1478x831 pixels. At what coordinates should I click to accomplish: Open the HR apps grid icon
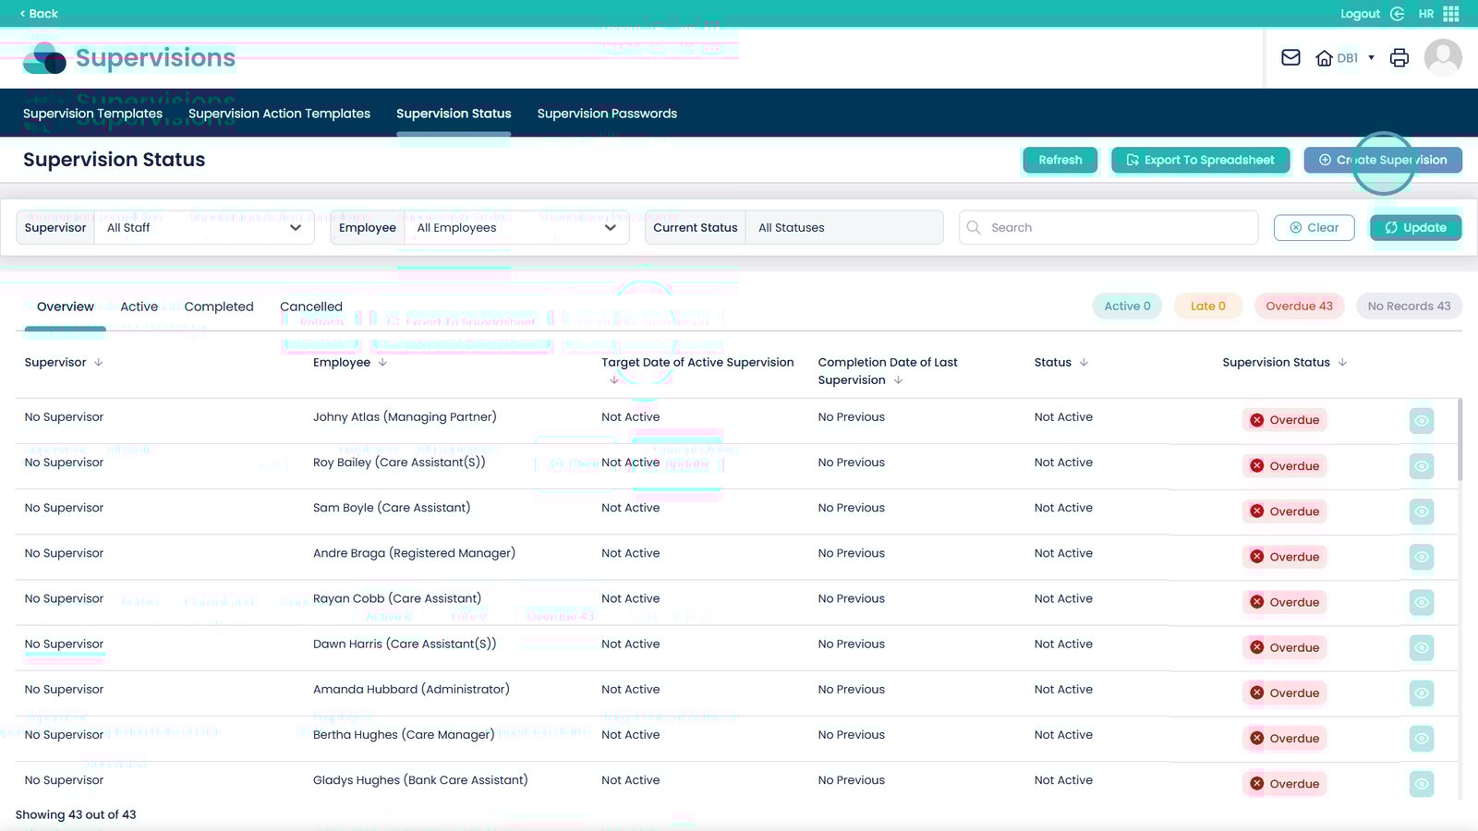(x=1451, y=14)
